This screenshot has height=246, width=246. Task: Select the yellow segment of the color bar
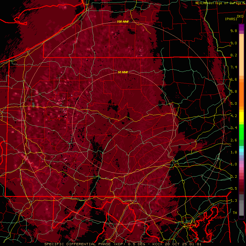click(241, 117)
